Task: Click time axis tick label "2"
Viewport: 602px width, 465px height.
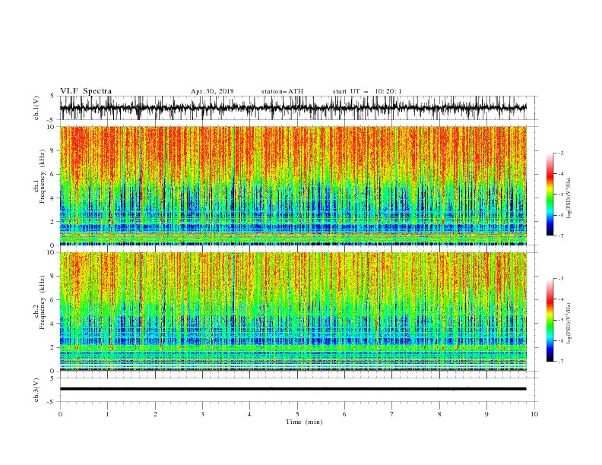Action: [155, 414]
